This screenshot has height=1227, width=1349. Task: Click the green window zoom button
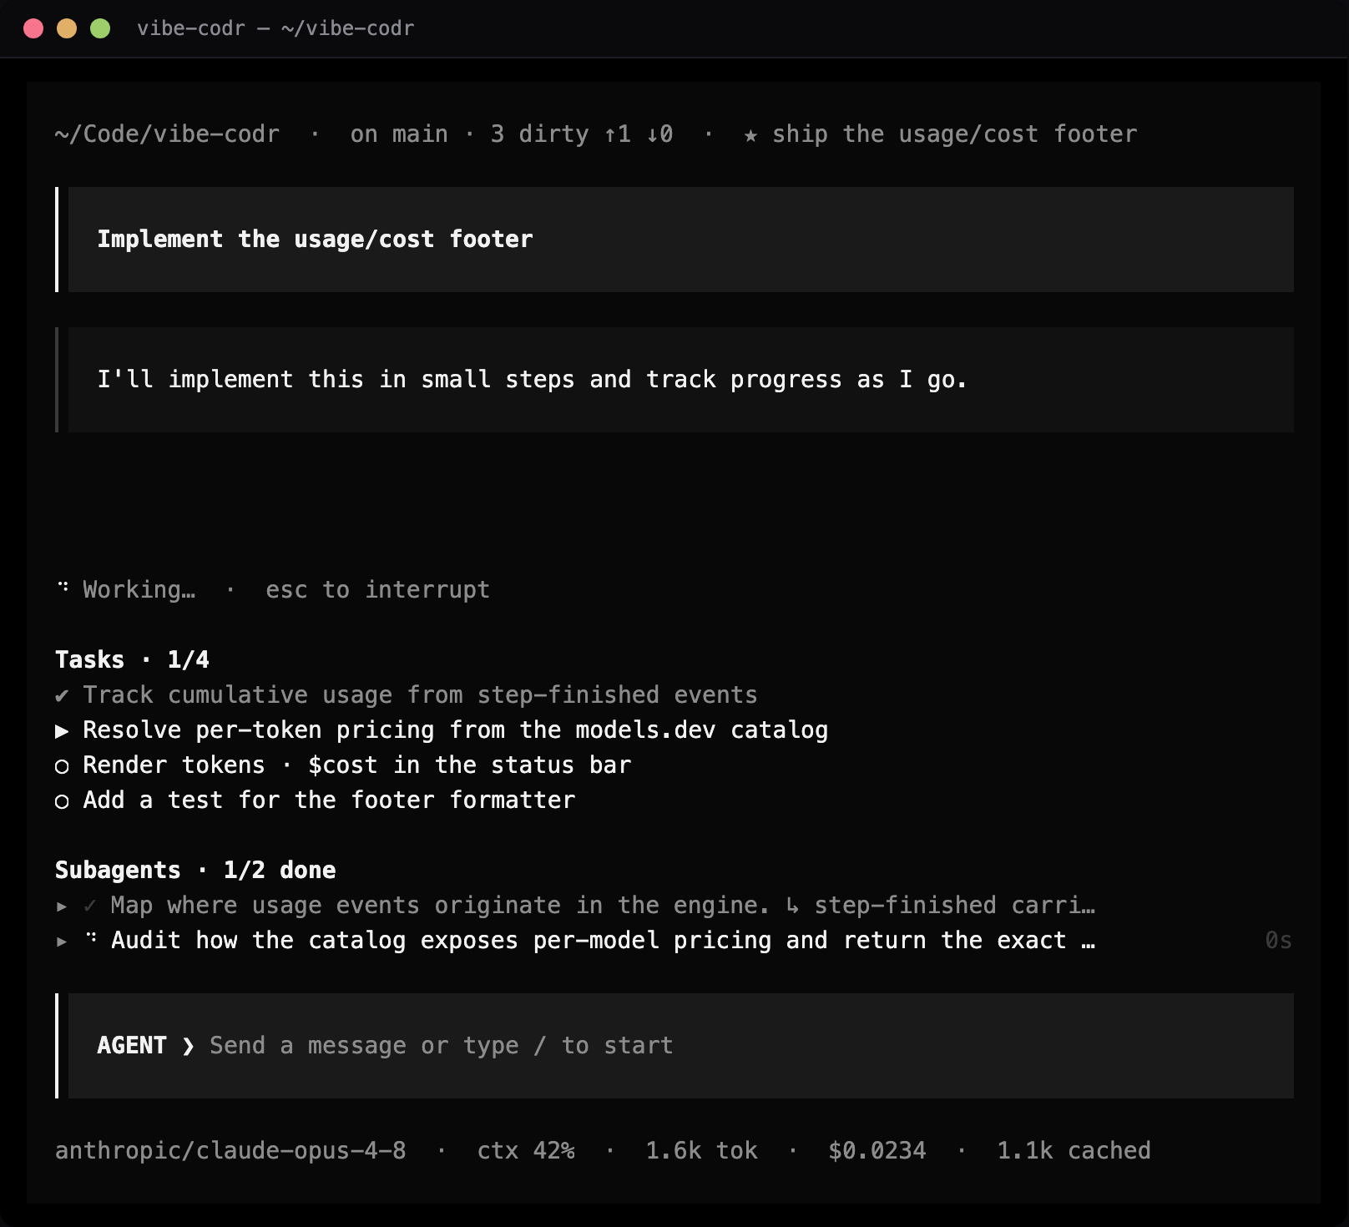(x=100, y=28)
